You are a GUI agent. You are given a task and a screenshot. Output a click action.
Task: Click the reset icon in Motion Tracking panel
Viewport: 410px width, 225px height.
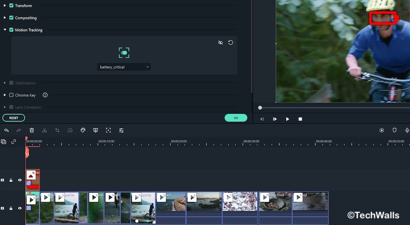[231, 42]
